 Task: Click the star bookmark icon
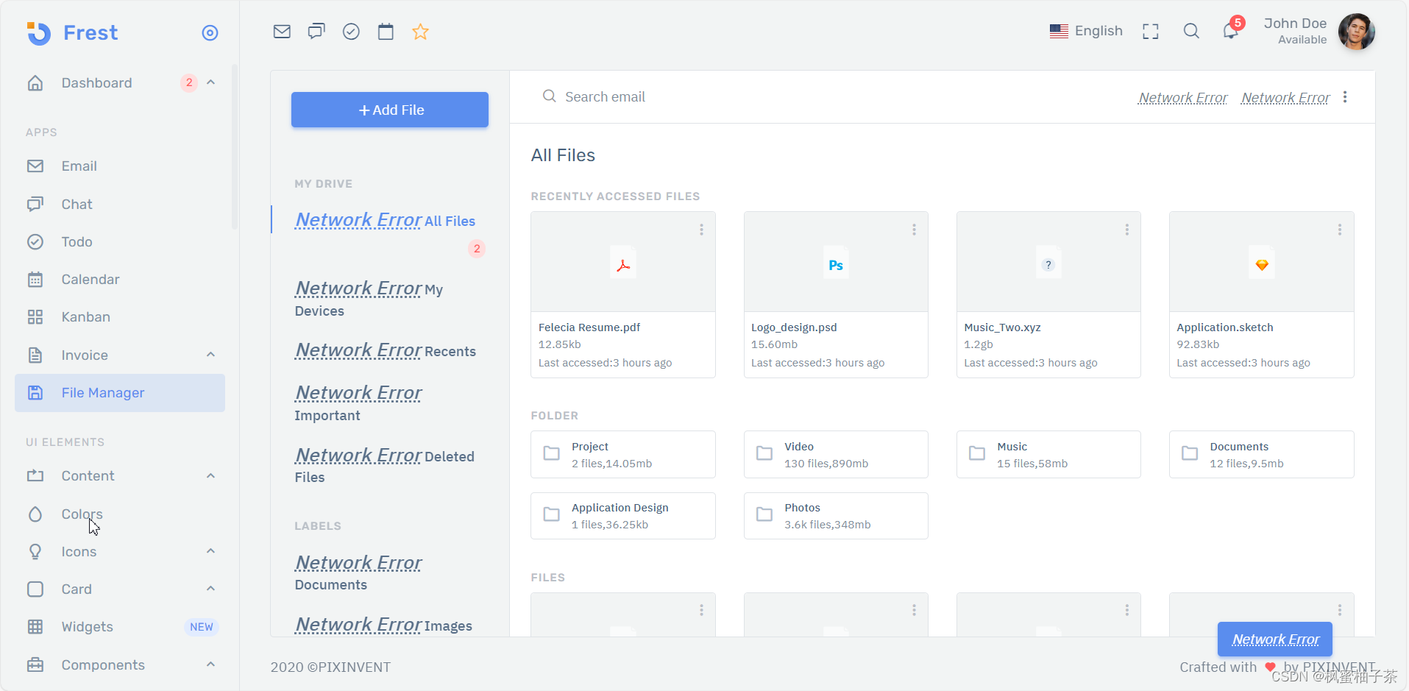[420, 32]
